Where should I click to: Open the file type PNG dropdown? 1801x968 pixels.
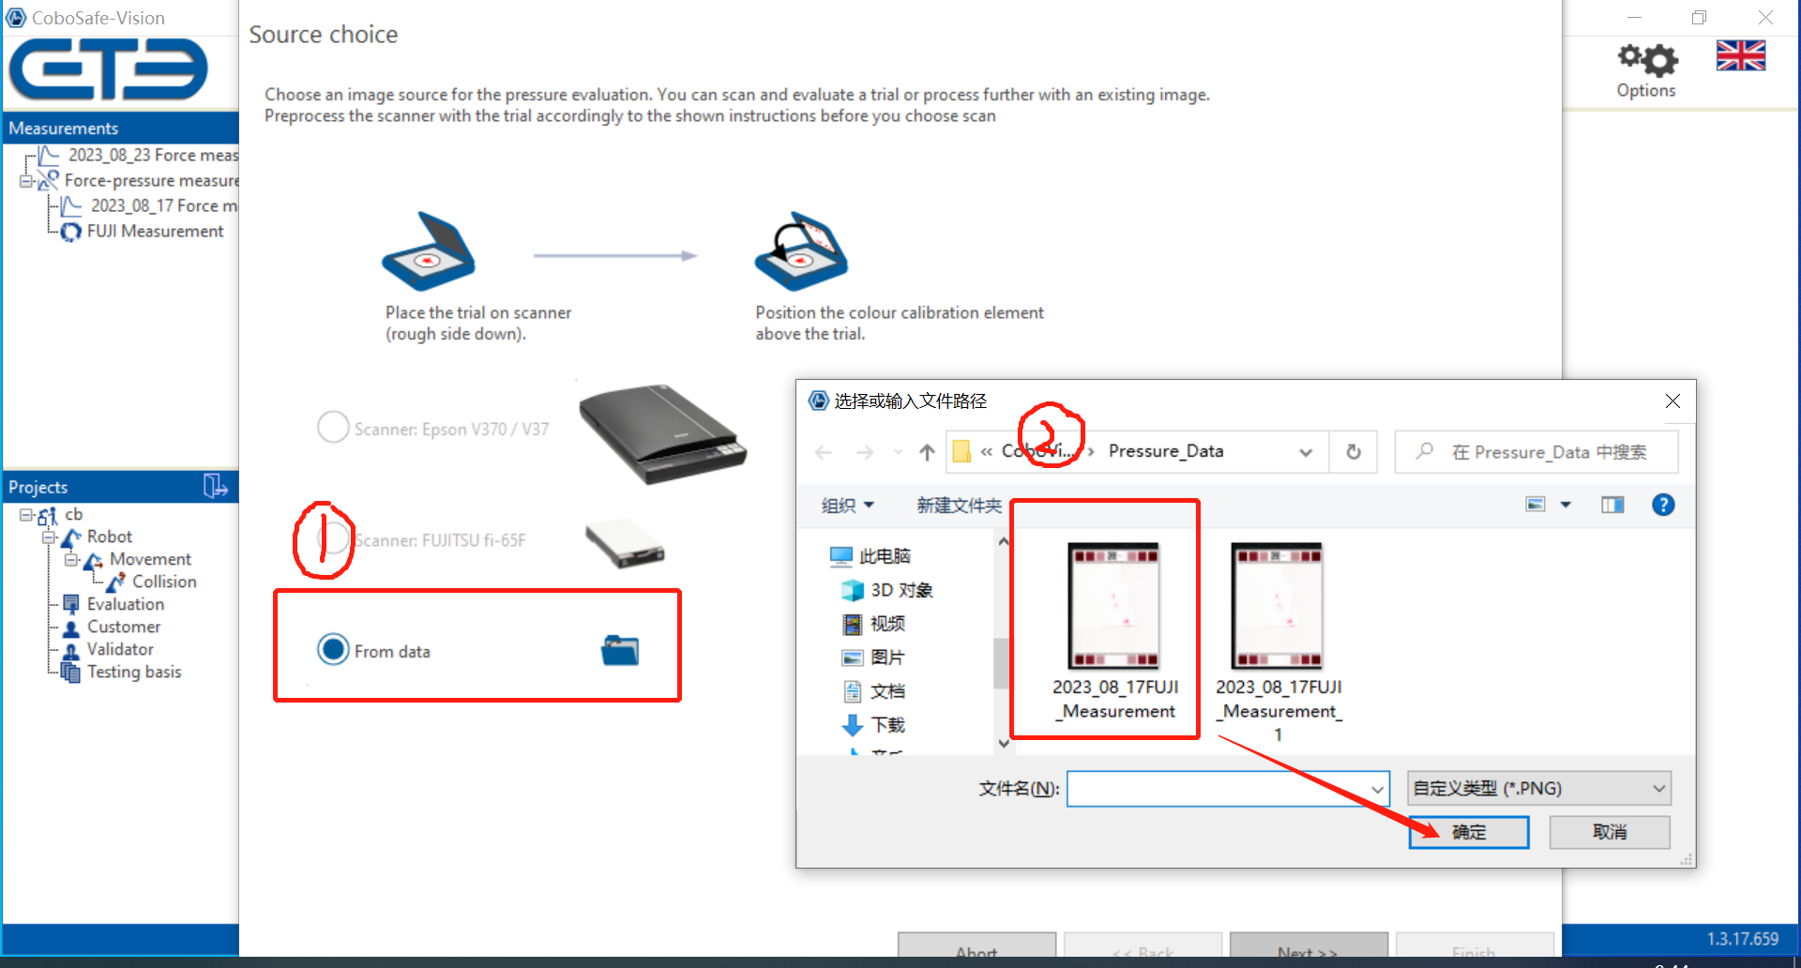coord(1538,789)
